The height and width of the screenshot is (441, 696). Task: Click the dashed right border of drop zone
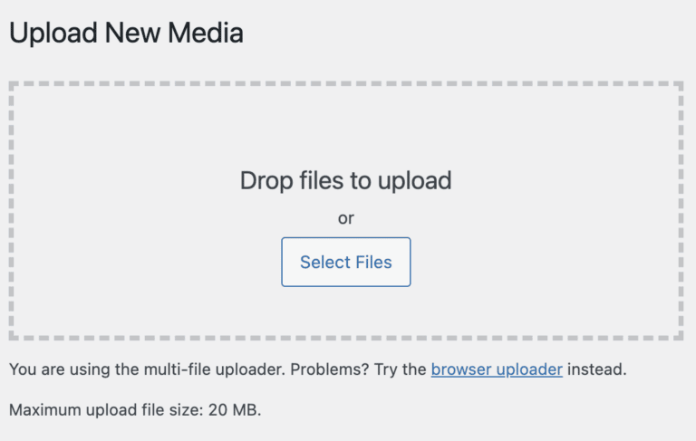(x=680, y=210)
